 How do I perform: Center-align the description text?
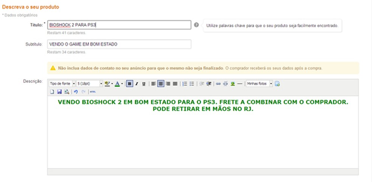coord(161,84)
